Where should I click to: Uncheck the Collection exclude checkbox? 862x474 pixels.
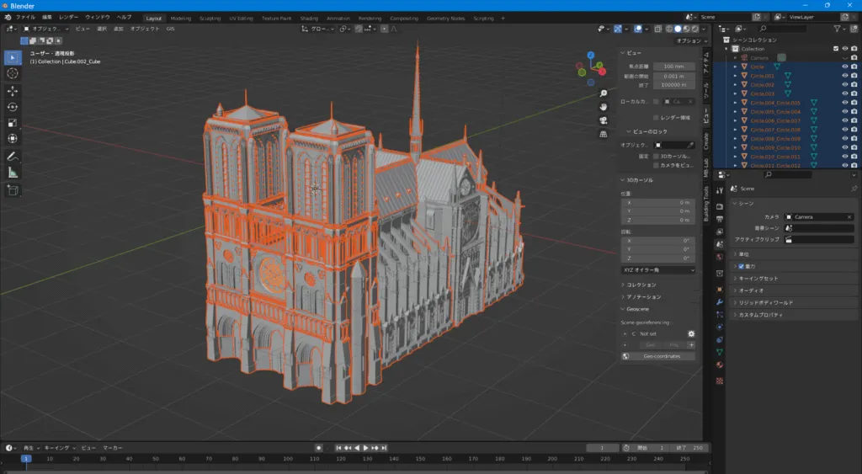(x=836, y=48)
